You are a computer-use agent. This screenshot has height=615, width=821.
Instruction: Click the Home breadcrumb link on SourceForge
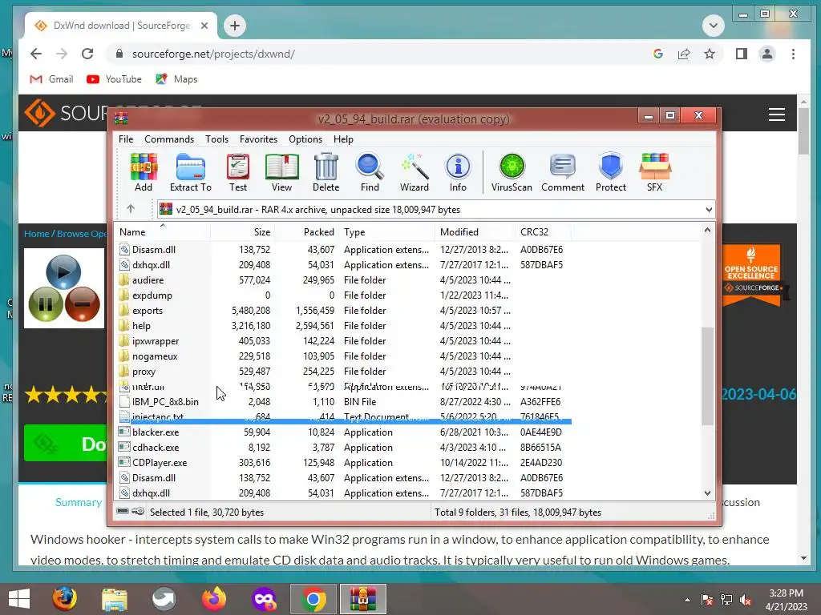(x=37, y=234)
